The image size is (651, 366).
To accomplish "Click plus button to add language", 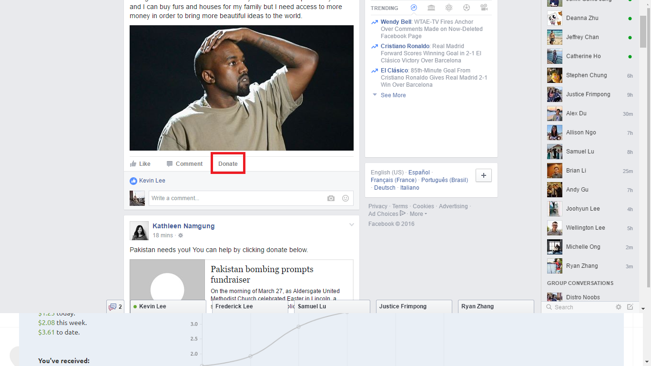I will tap(484, 175).
